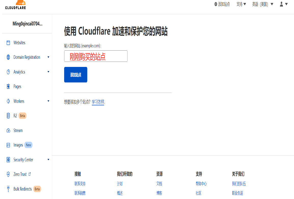Click the 我们所做的 footer heading
Image resolution: width=294 pixels, height=199 pixels.
tap(125, 174)
